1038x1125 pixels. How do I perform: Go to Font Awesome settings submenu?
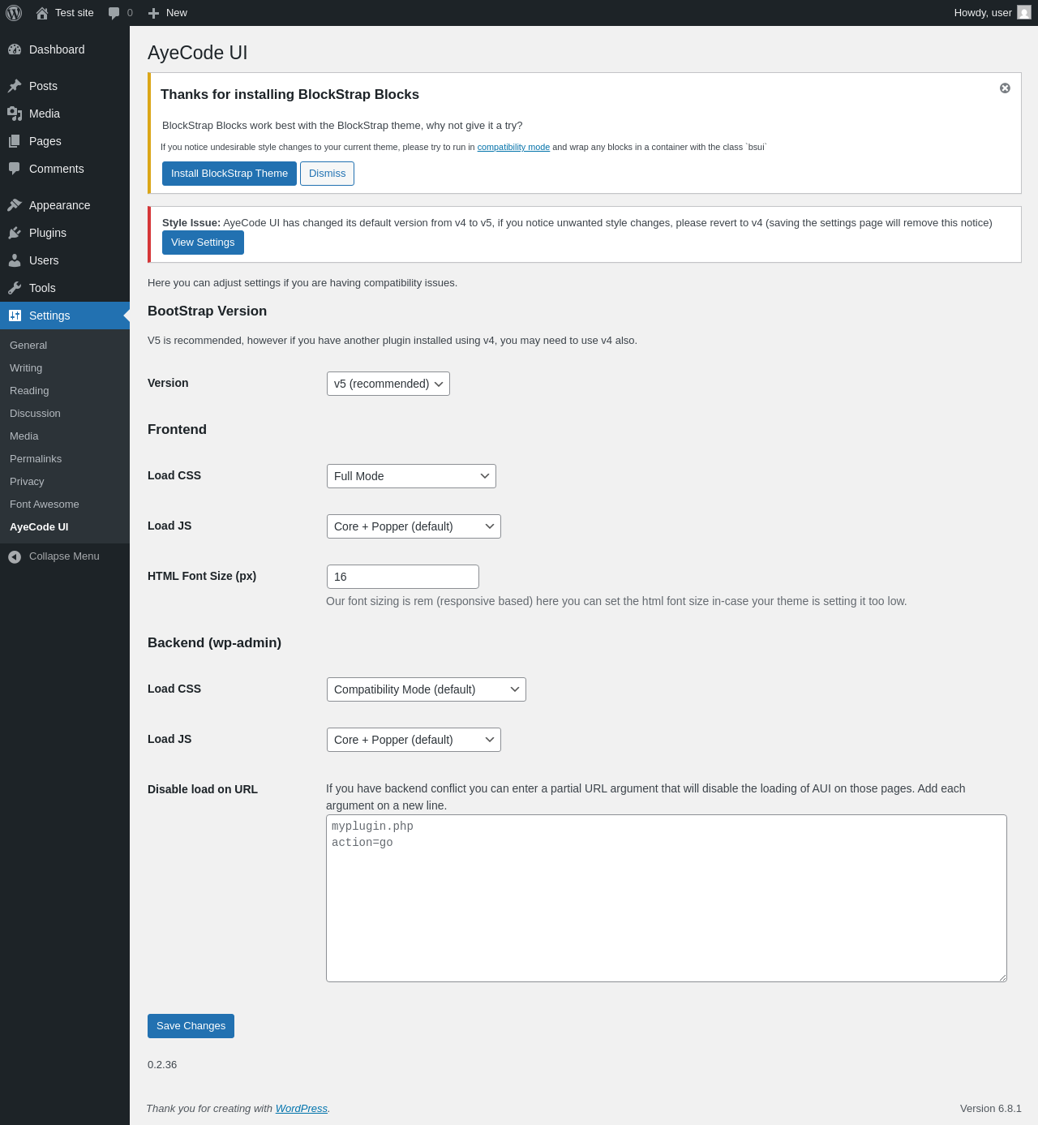[x=65, y=505]
